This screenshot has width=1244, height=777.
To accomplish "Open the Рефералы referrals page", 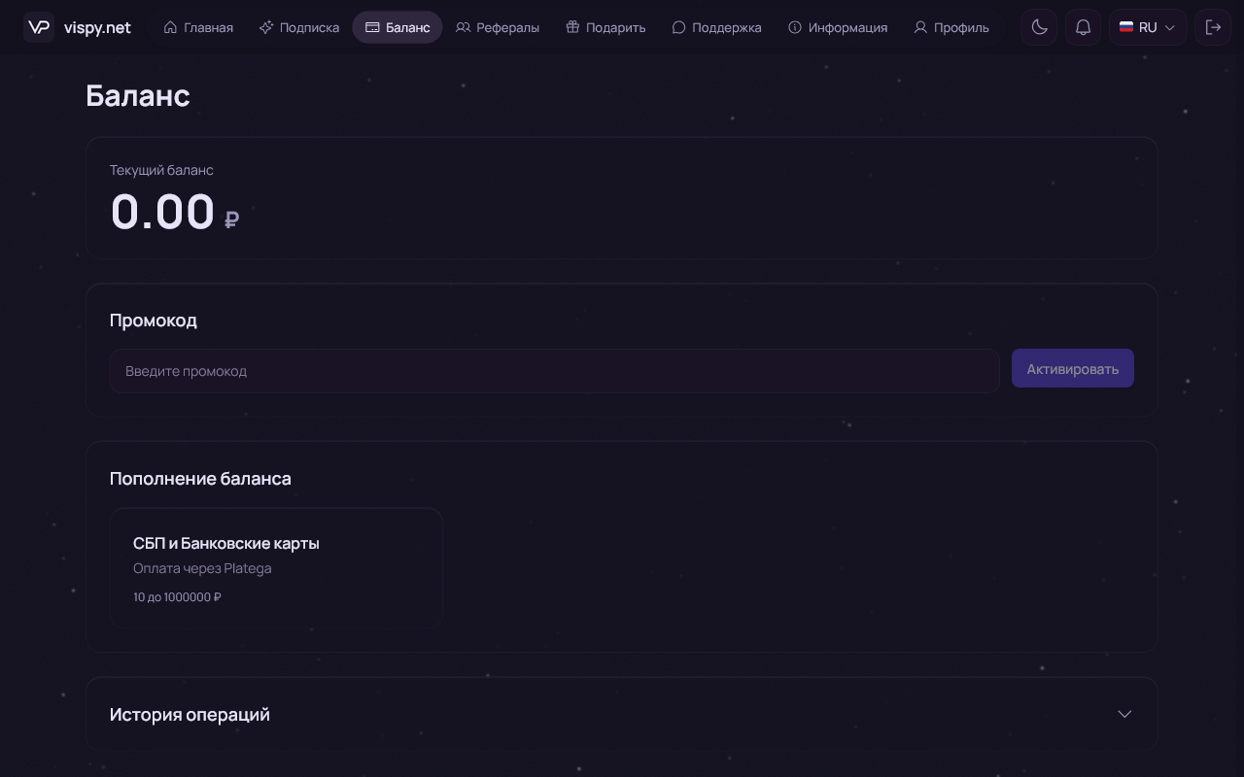I will coord(498,27).
